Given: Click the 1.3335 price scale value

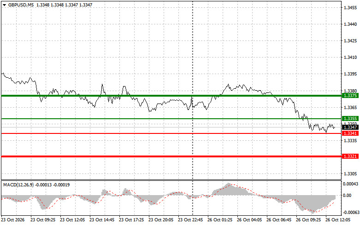Looking at the screenshot, I should [x=350, y=140].
